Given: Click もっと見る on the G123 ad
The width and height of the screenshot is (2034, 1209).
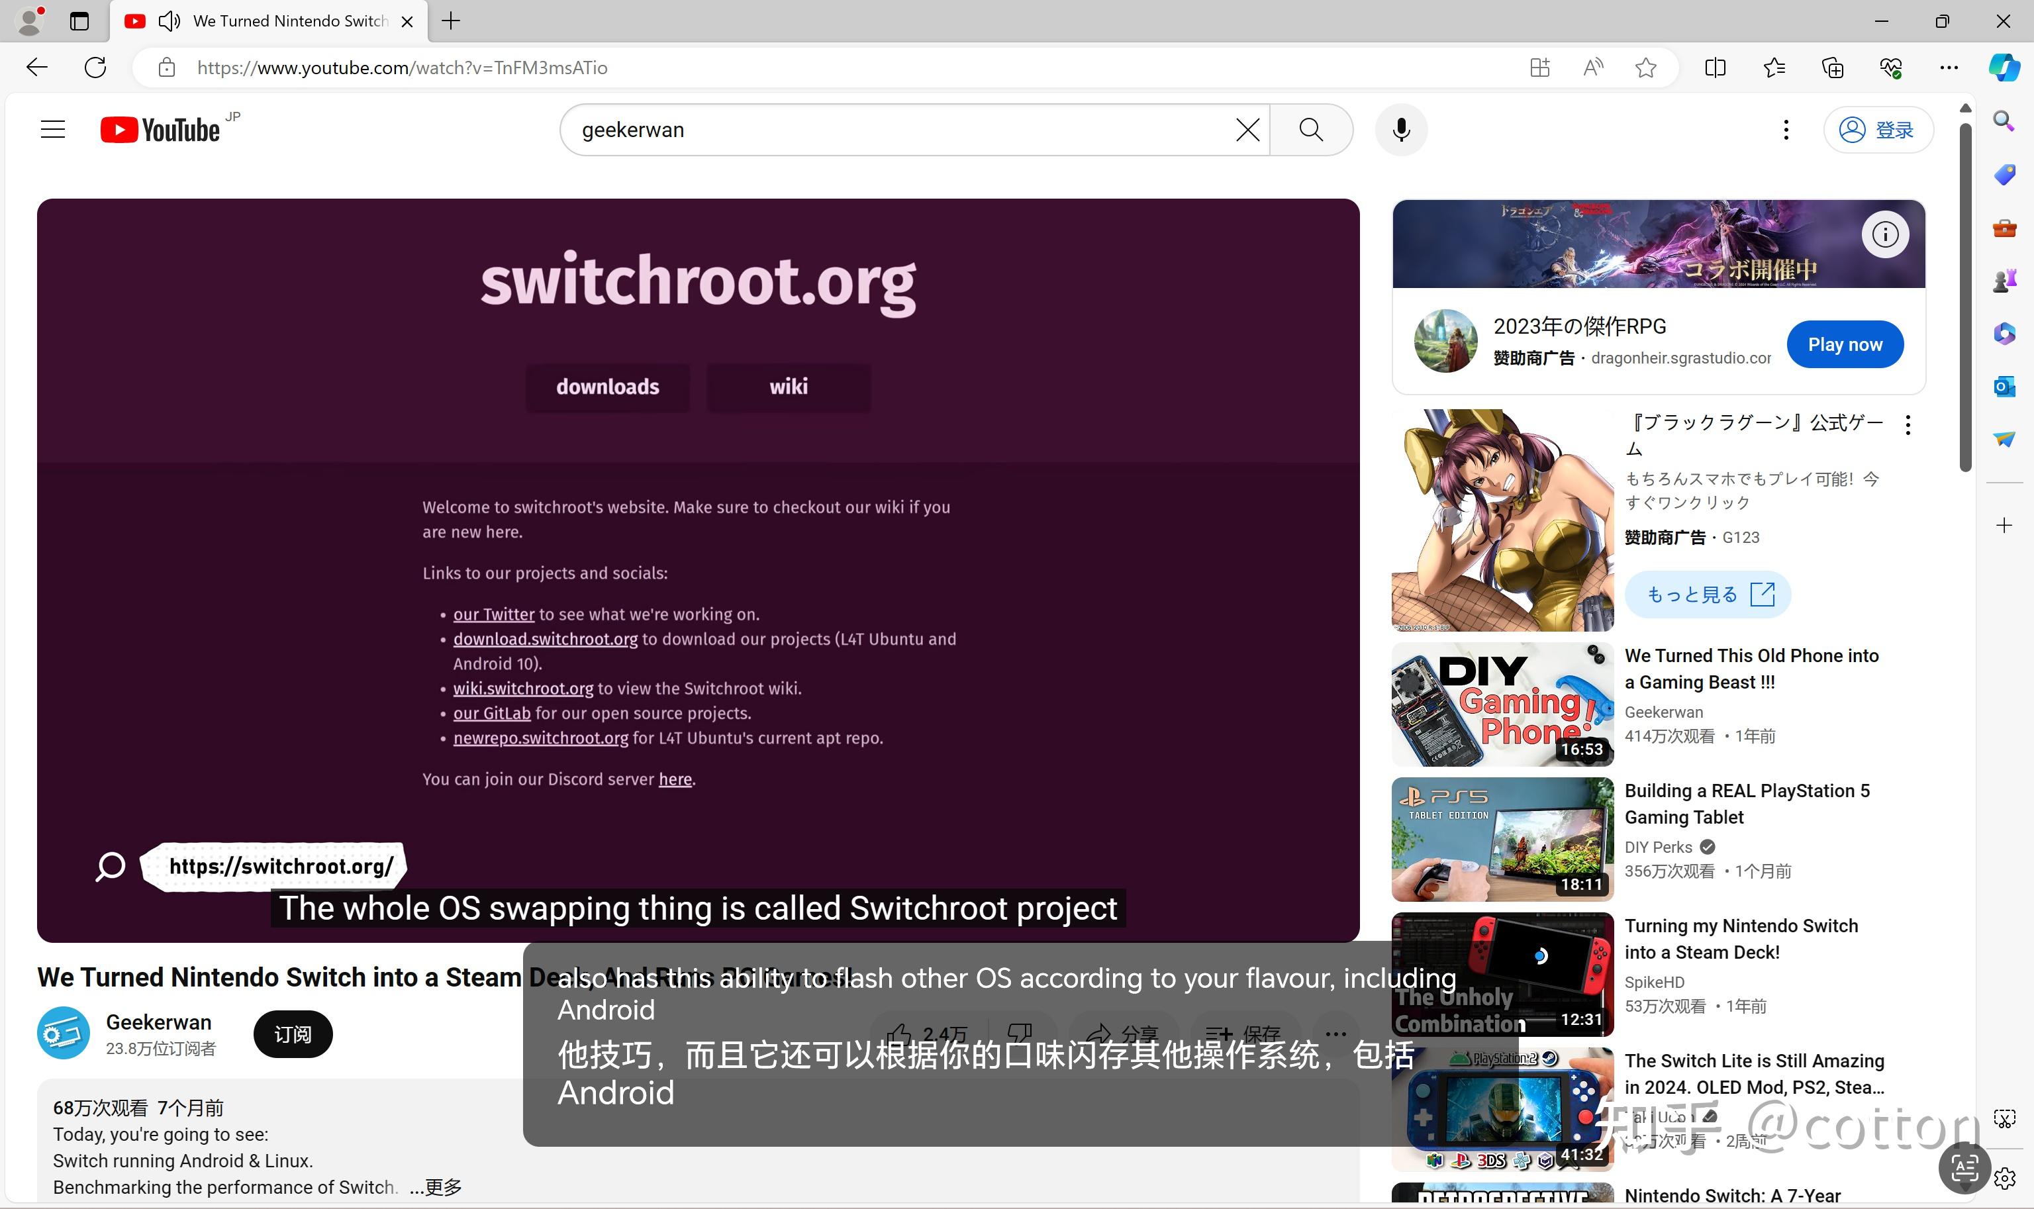Looking at the screenshot, I should 1708,595.
